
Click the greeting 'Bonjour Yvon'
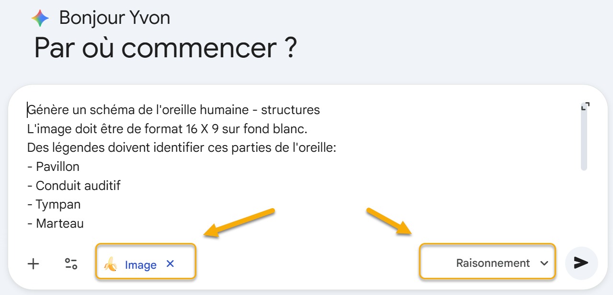pyautogui.click(x=114, y=18)
